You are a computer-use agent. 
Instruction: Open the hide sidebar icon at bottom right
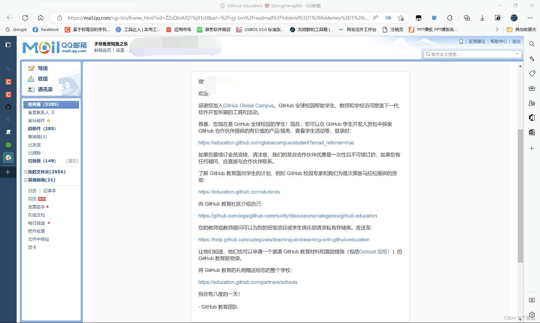pos(532,300)
